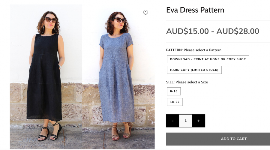The width and height of the screenshot is (270, 150).
Task: Click the AUD$28.00 upper price
Action: (x=238, y=31)
